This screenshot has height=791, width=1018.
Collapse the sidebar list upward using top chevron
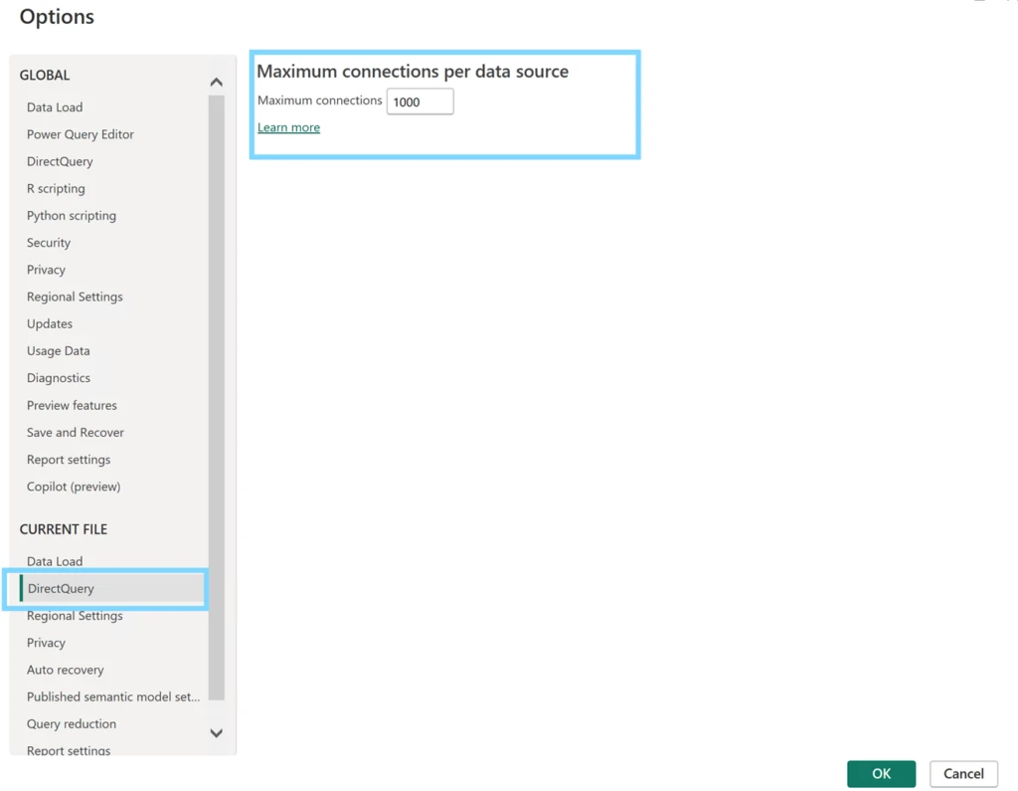216,82
